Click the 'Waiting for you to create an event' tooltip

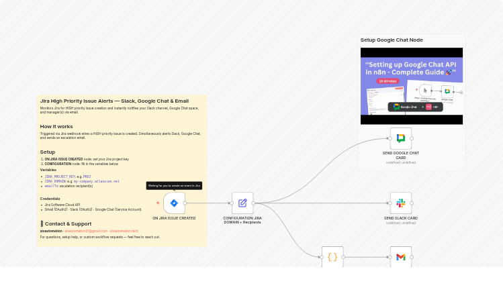tap(174, 186)
